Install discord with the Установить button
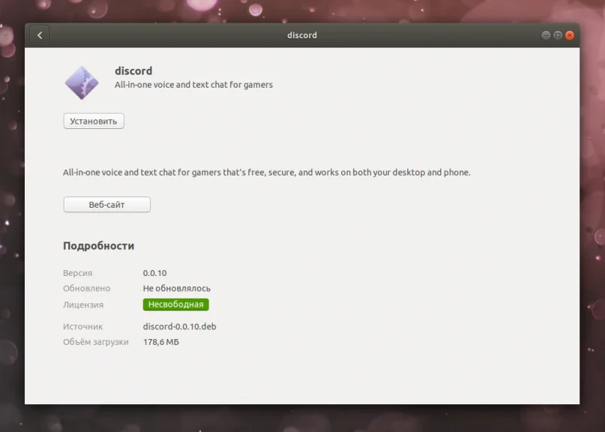 [94, 121]
